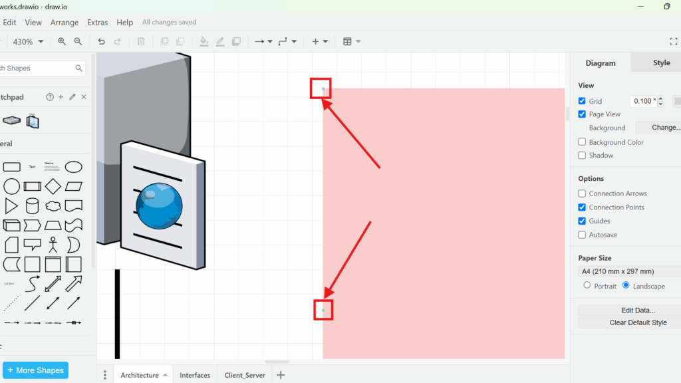Open the Fill Color tool

tap(204, 41)
